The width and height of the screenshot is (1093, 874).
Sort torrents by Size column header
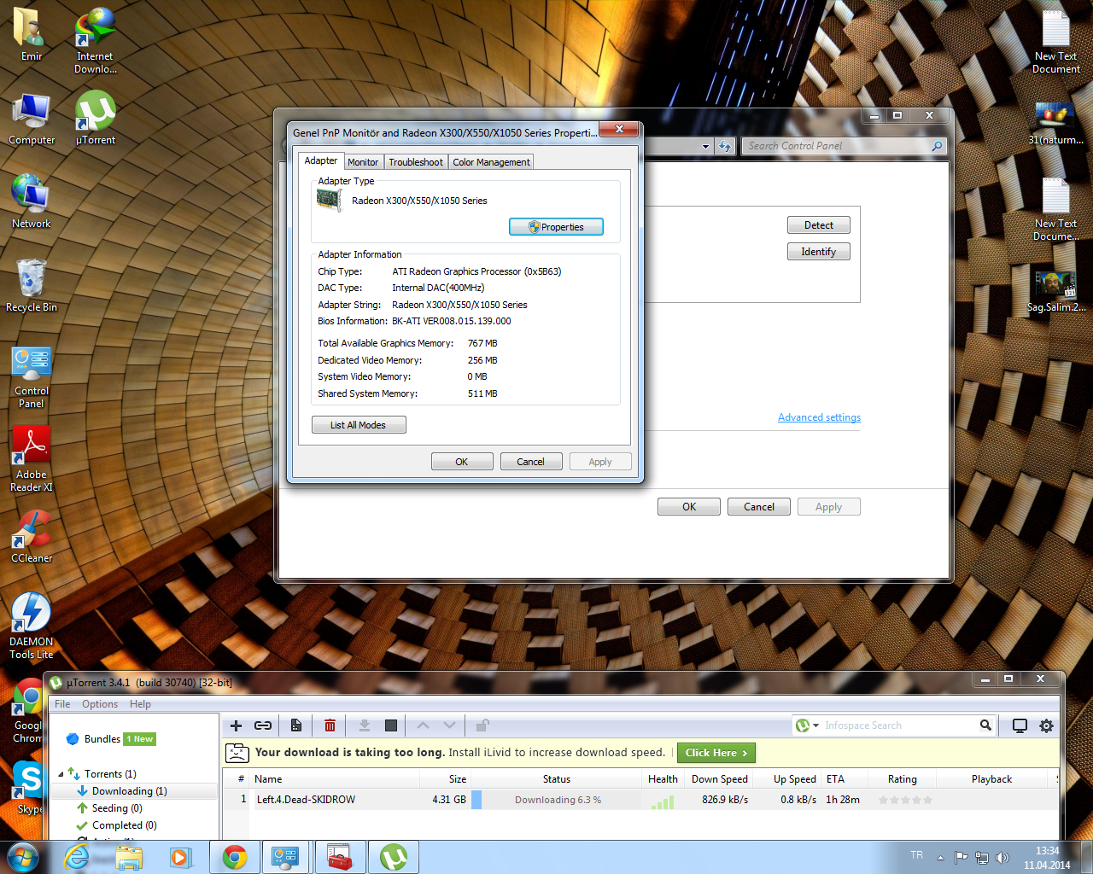coord(446,779)
